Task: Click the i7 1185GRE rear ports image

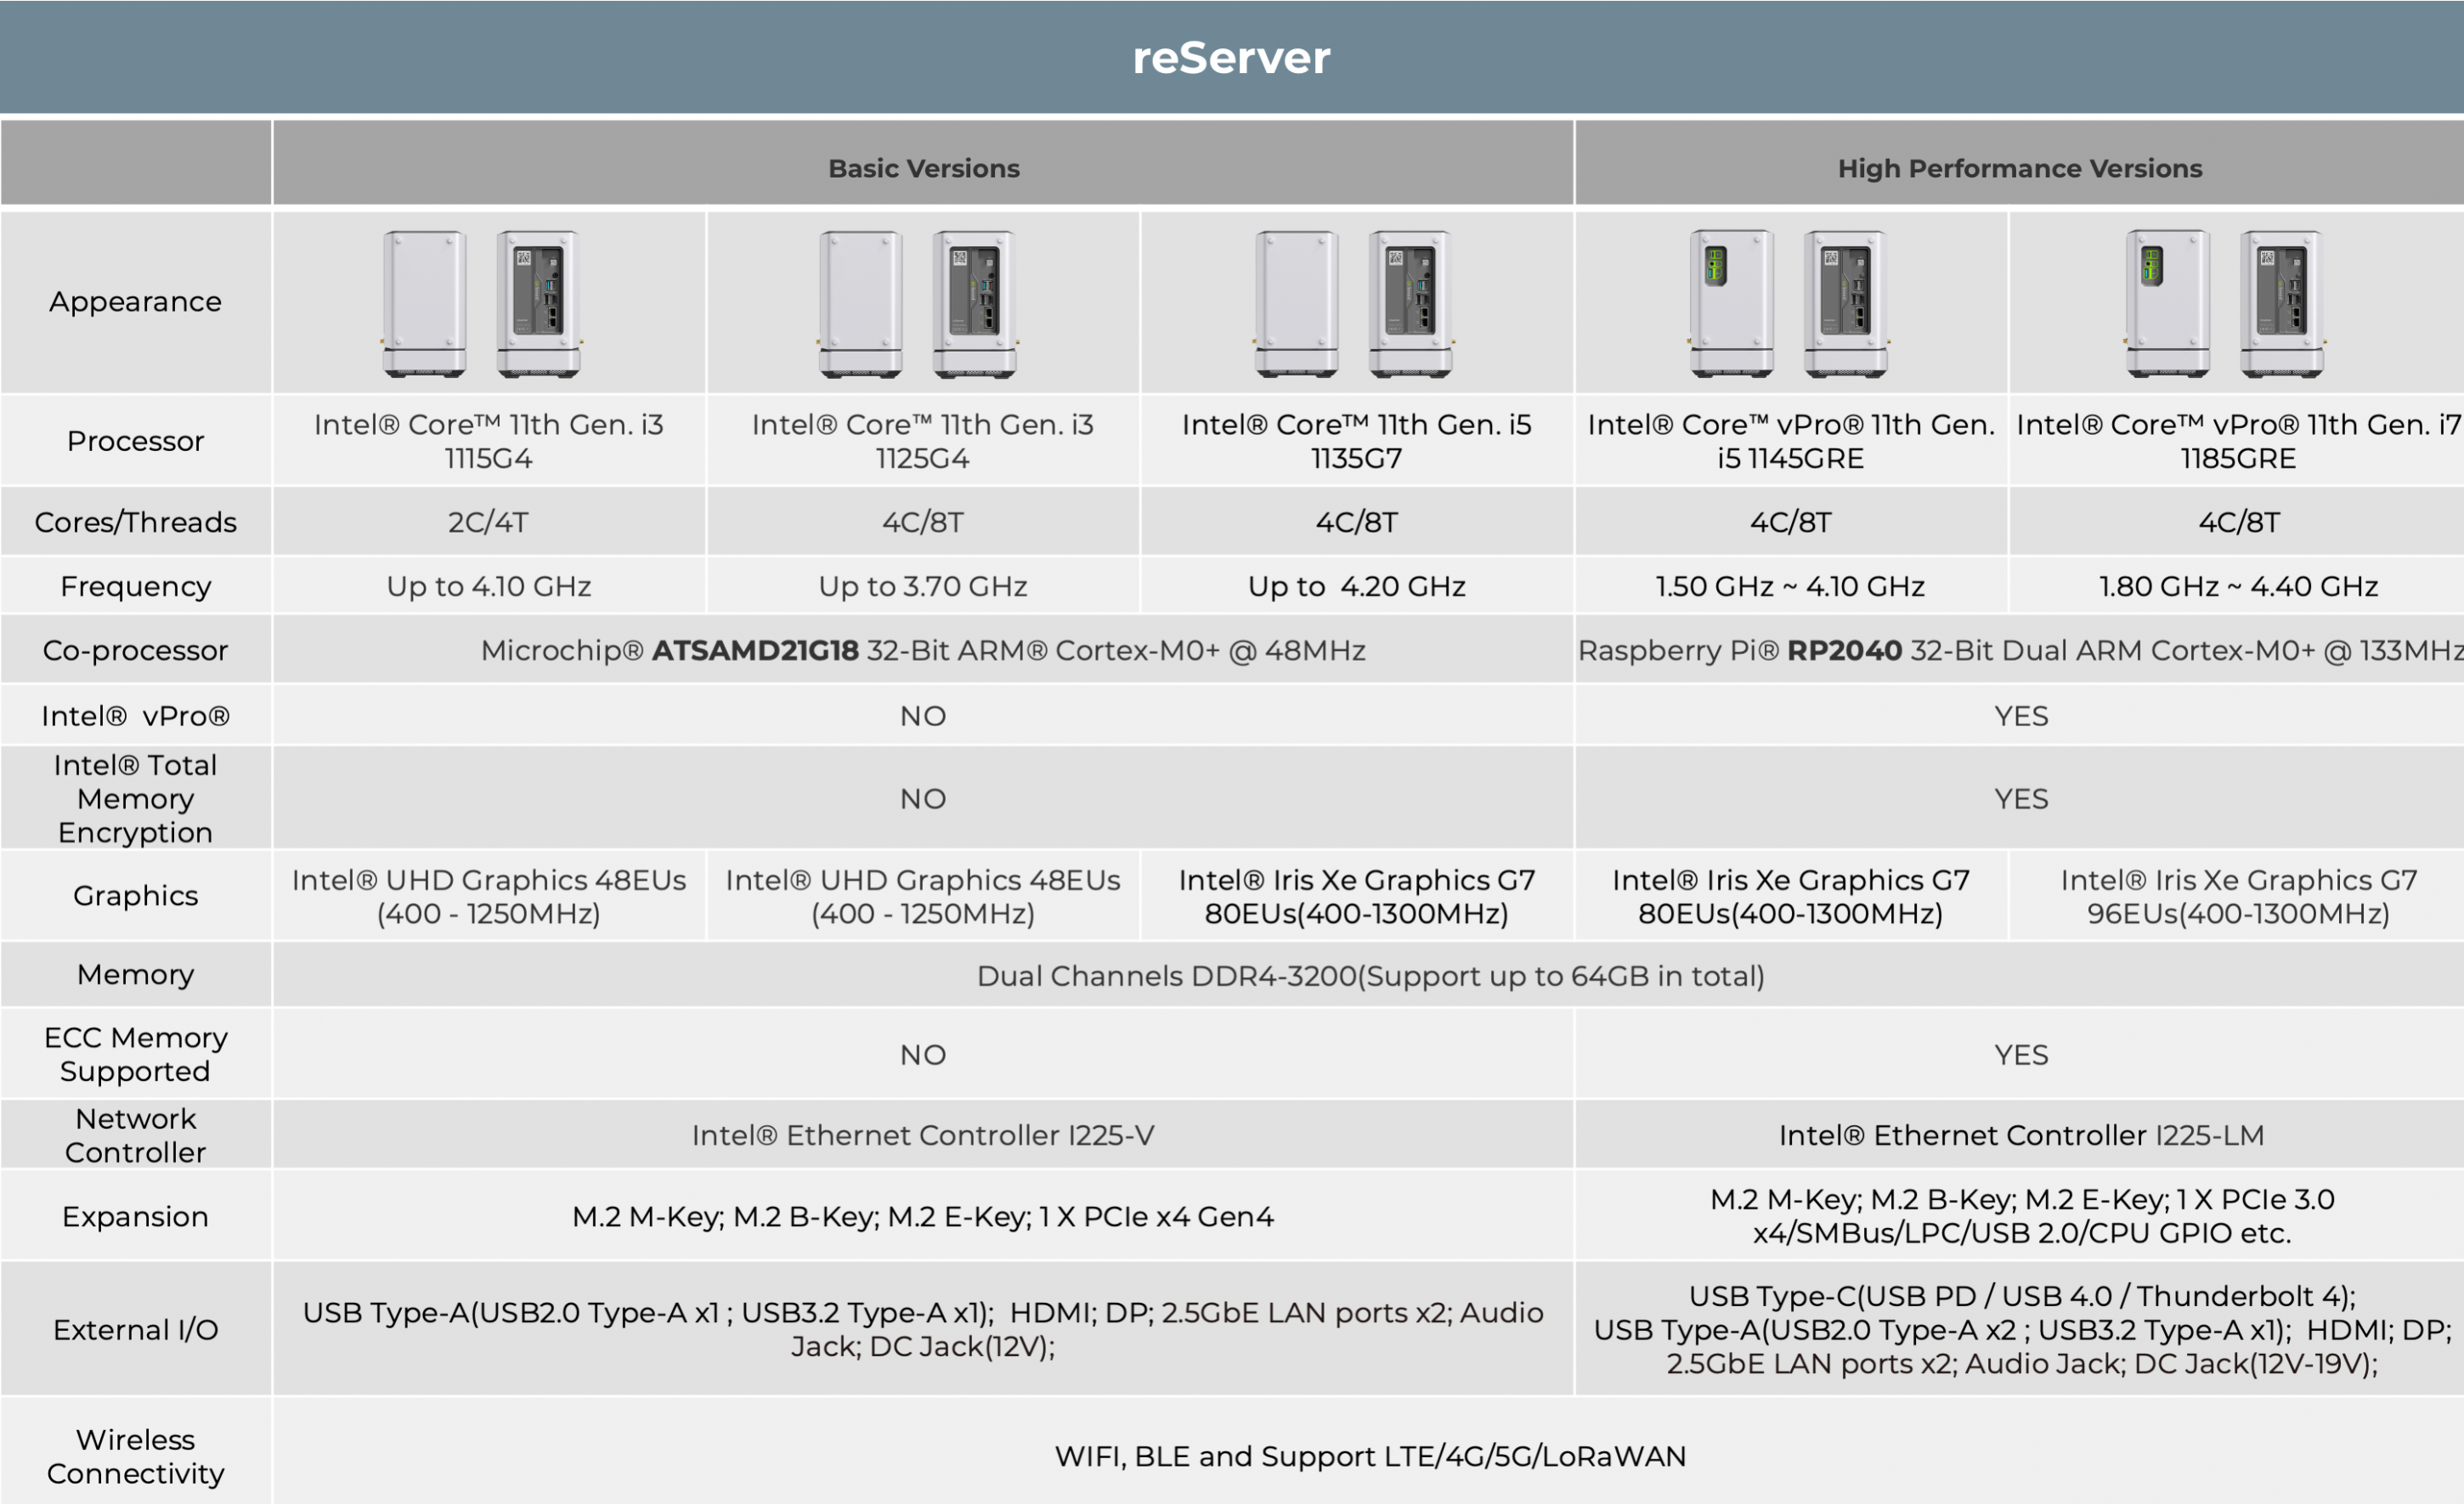Action: [2281, 304]
